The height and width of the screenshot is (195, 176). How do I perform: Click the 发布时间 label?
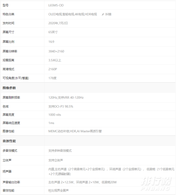pos(9,23)
